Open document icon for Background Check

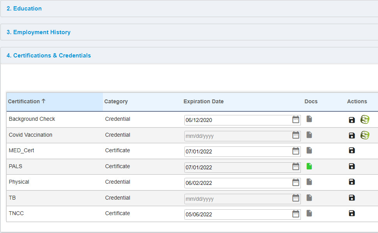(309, 119)
